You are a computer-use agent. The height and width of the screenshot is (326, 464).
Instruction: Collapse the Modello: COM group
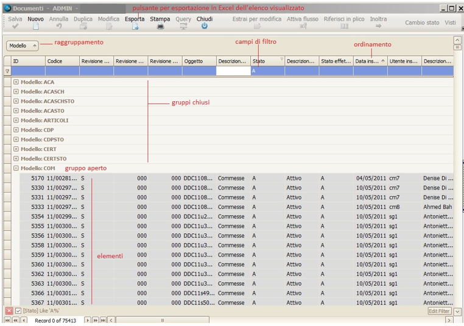[16, 168]
